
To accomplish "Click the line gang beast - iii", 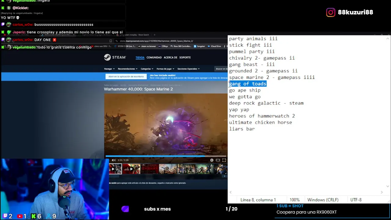I will (252, 64).
